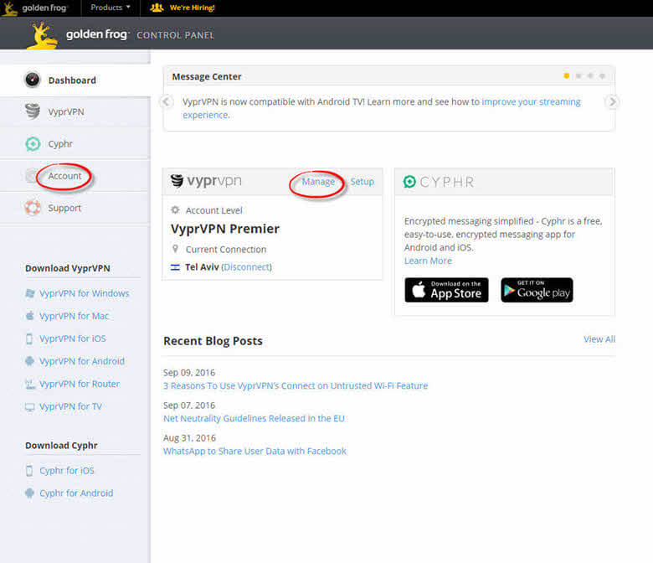
Task: Open the Account sidebar section
Action: point(75,176)
